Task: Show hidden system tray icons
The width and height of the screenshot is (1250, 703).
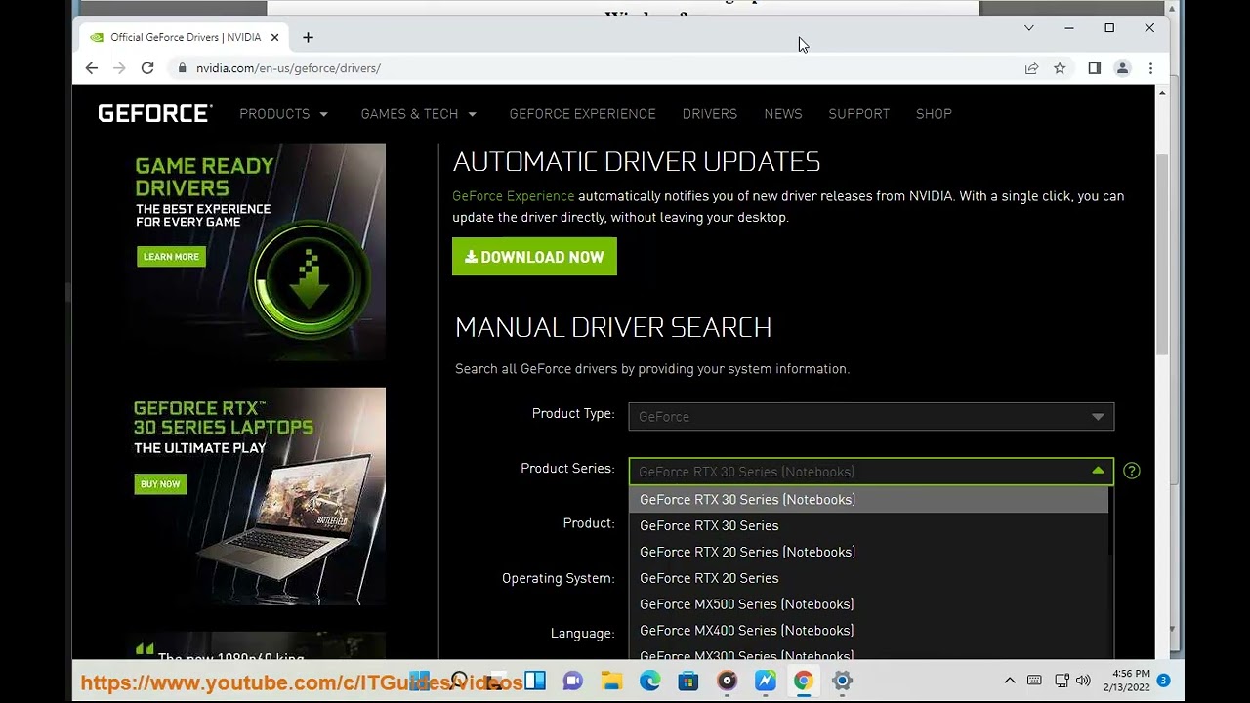Action: (x=1010, y=681)
